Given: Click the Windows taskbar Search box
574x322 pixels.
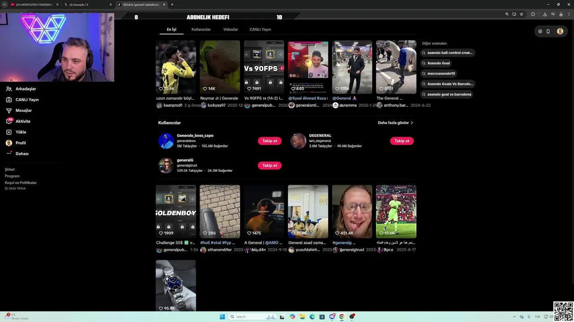Looking at the screenshot, I should pos(253,317).
